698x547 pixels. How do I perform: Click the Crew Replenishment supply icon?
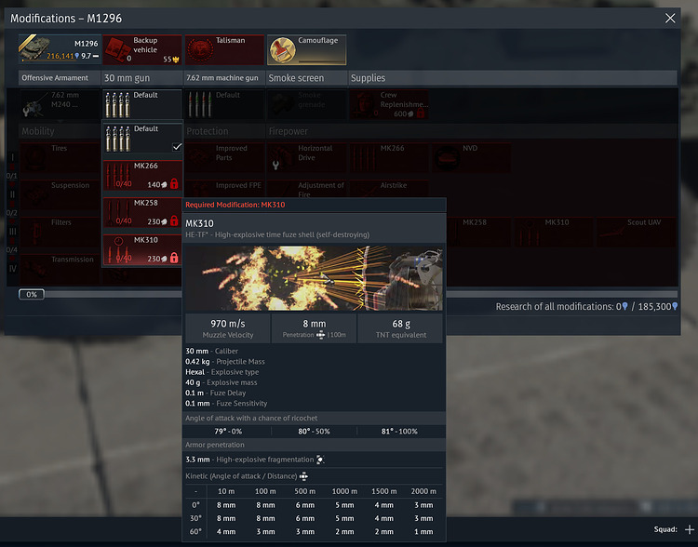pyautogui.click(x=389, y=104)
